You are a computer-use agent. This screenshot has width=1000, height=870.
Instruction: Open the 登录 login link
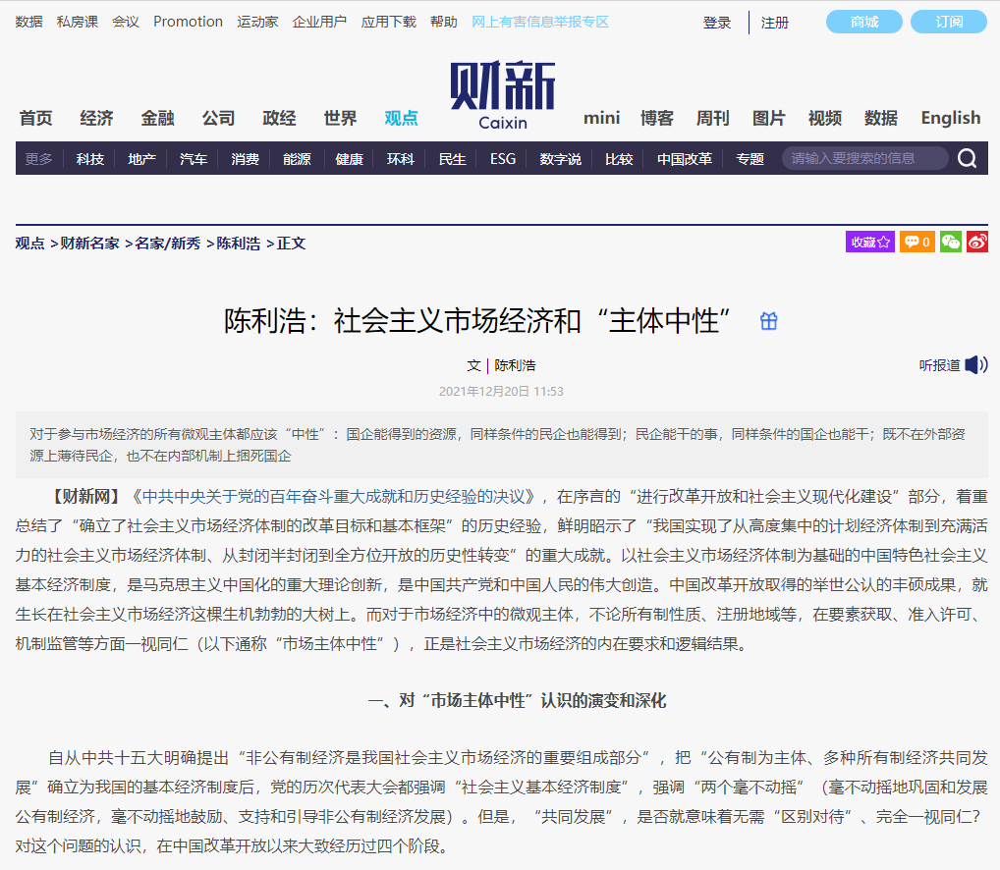pos(717,23)
